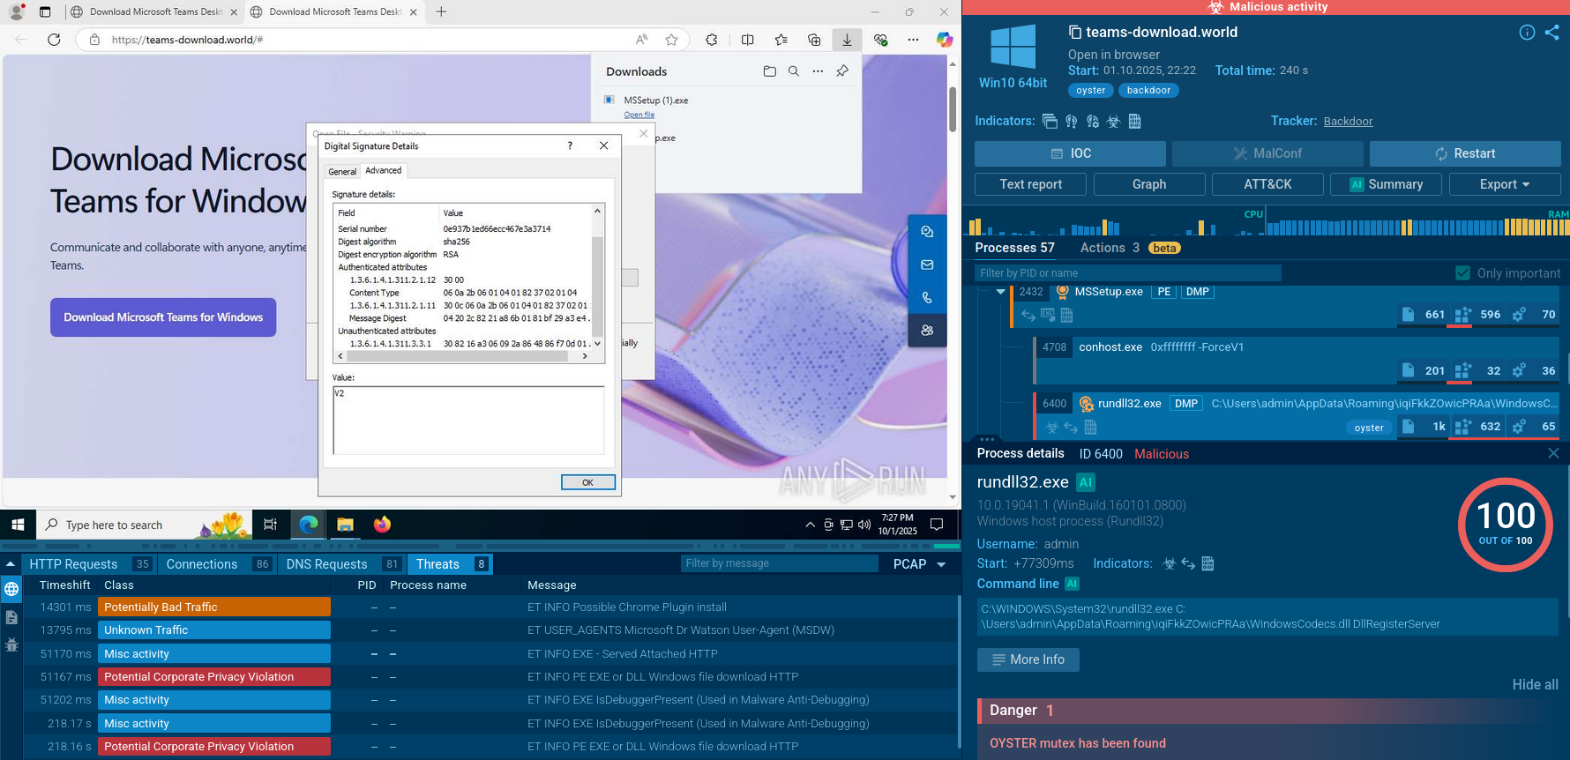Click the Open file link for MSSetup (1).exe

(639, 115)
